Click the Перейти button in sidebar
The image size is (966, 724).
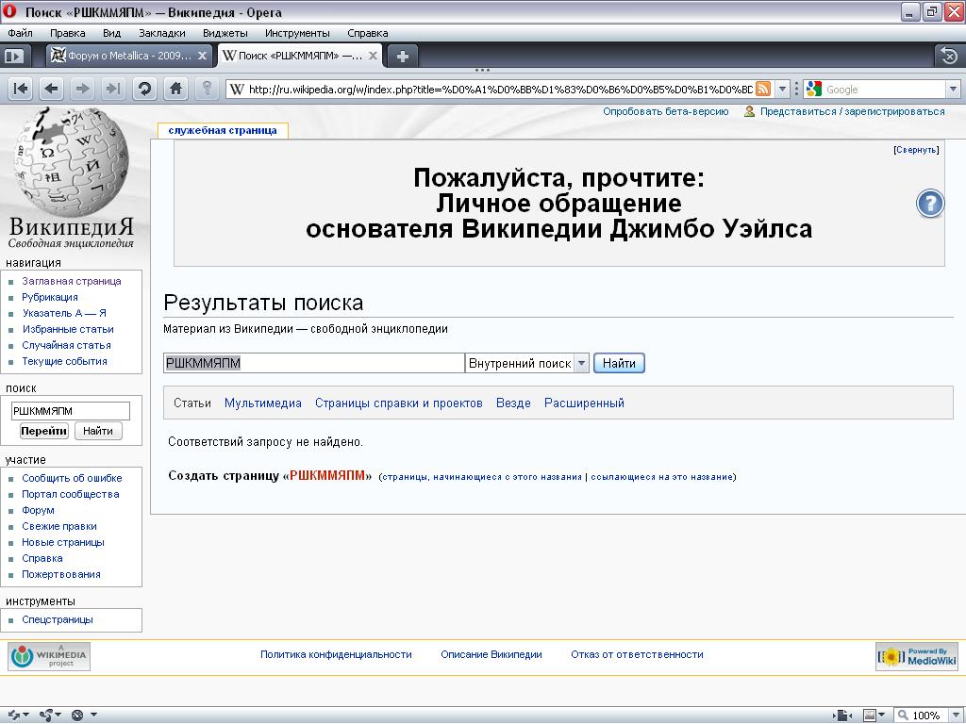[43, 431]
